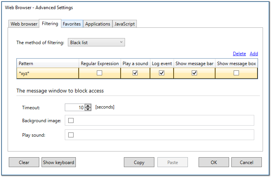Viewport: 271px width, 177px height.
Task: Increase Timeout with the up arrow
Action: point(88,106)
